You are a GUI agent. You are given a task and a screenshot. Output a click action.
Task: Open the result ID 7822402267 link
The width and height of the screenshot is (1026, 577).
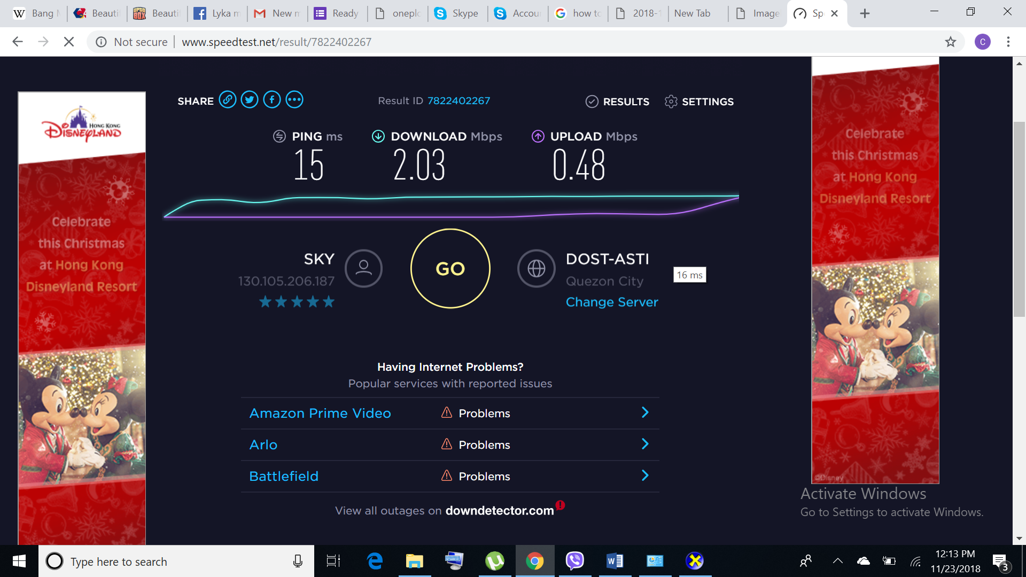click(458, 100)
